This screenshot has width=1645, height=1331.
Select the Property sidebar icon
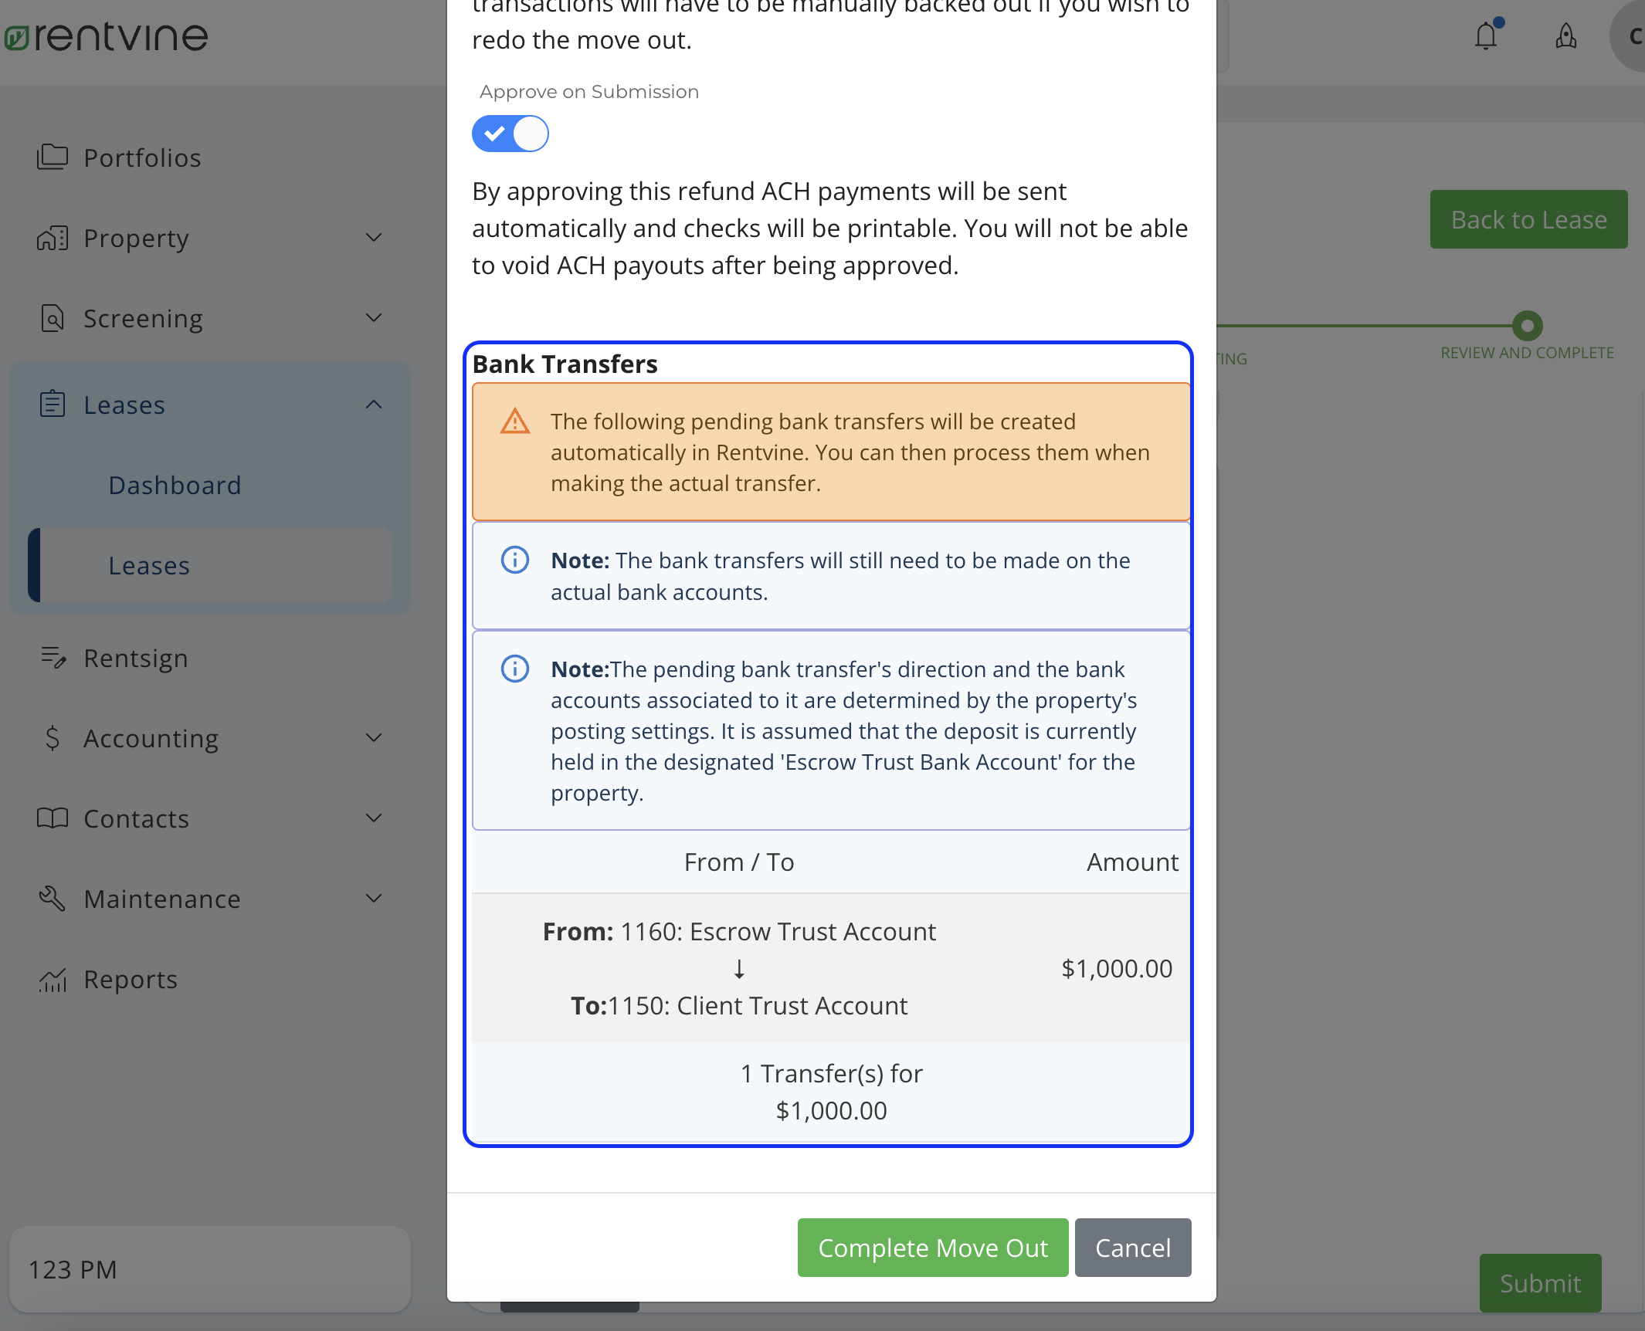click(x=51, y=238)
